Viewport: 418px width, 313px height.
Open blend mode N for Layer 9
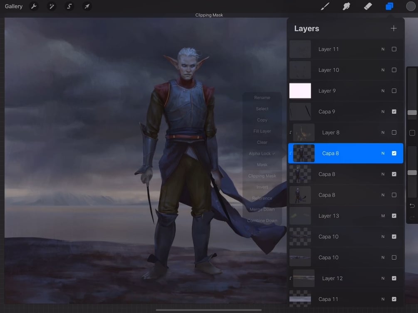(x=383, y=91)
